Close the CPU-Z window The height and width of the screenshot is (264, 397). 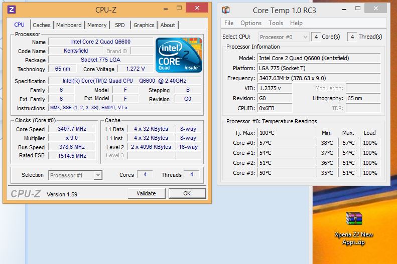[x=197, y=8]
